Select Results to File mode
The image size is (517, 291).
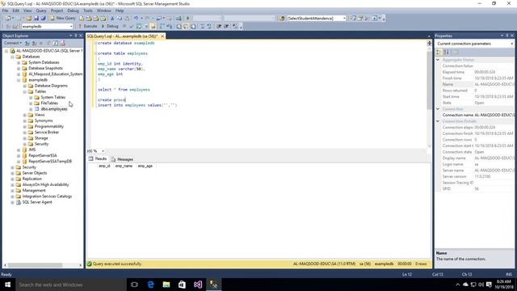click(193, 26)
